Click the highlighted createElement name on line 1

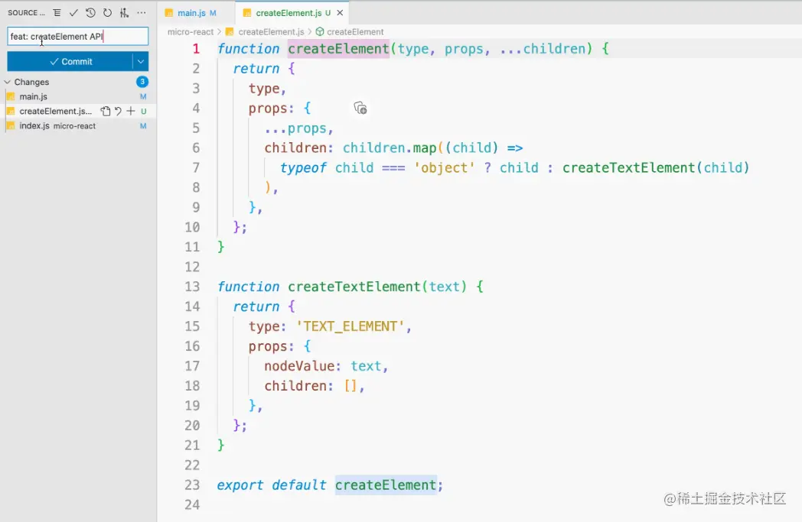pos(338,49)
